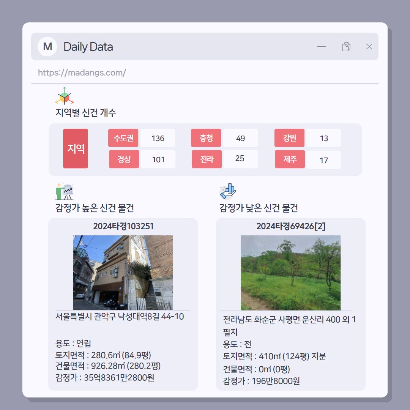The width and height of the screenshot is (410, 410).
Task: Click the 13 count value
Action: [324, 138]
